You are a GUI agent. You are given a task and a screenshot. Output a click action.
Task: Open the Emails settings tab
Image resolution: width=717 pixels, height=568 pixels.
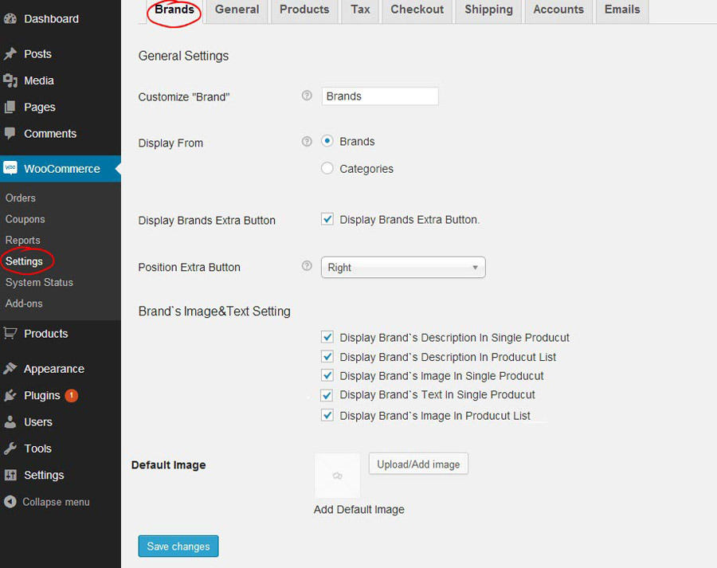coord(622,10)
